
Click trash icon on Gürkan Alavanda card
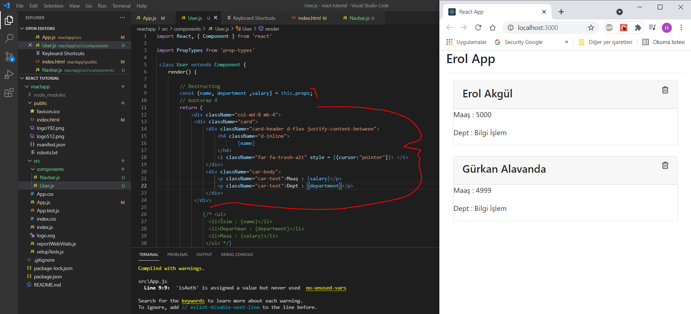pyautogui.click(x=665, y=165)
